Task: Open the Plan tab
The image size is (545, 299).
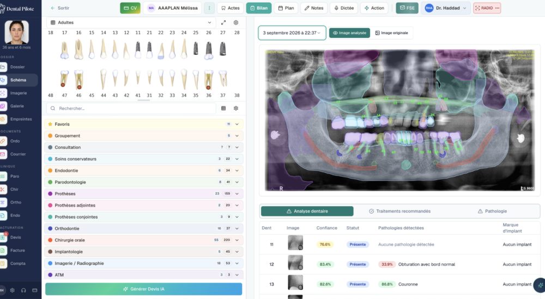Action: point(286,8)
